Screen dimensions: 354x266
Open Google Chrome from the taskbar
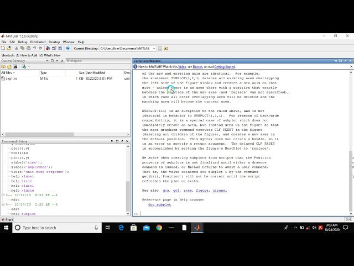(x=159, y=228)
